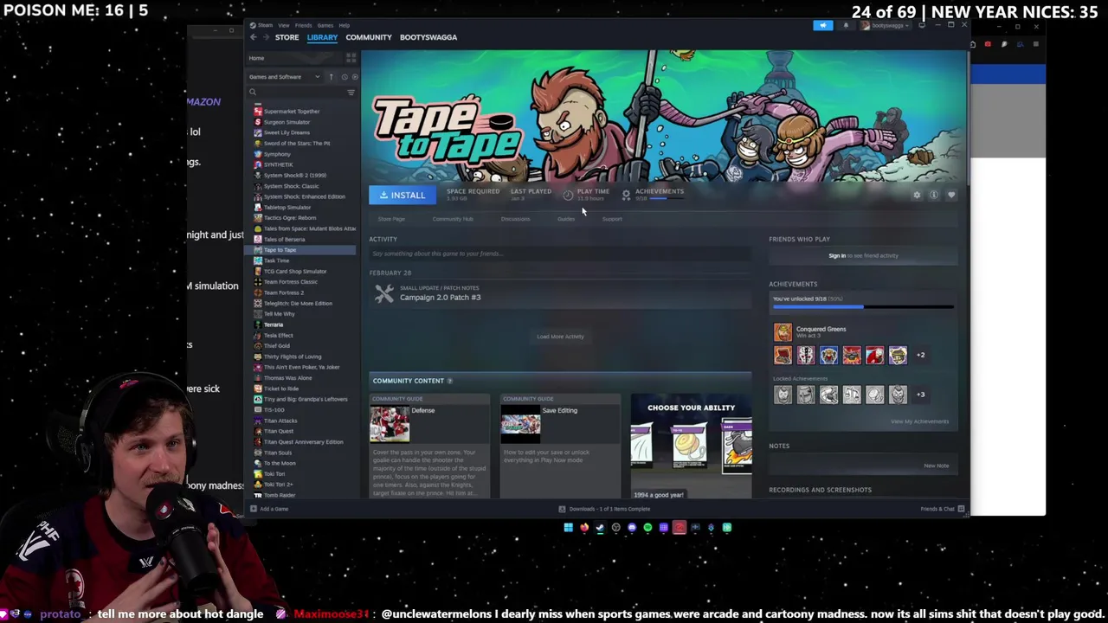Click Sign in for friend activity
This screenshot has width=1108, height=623.
837,255
